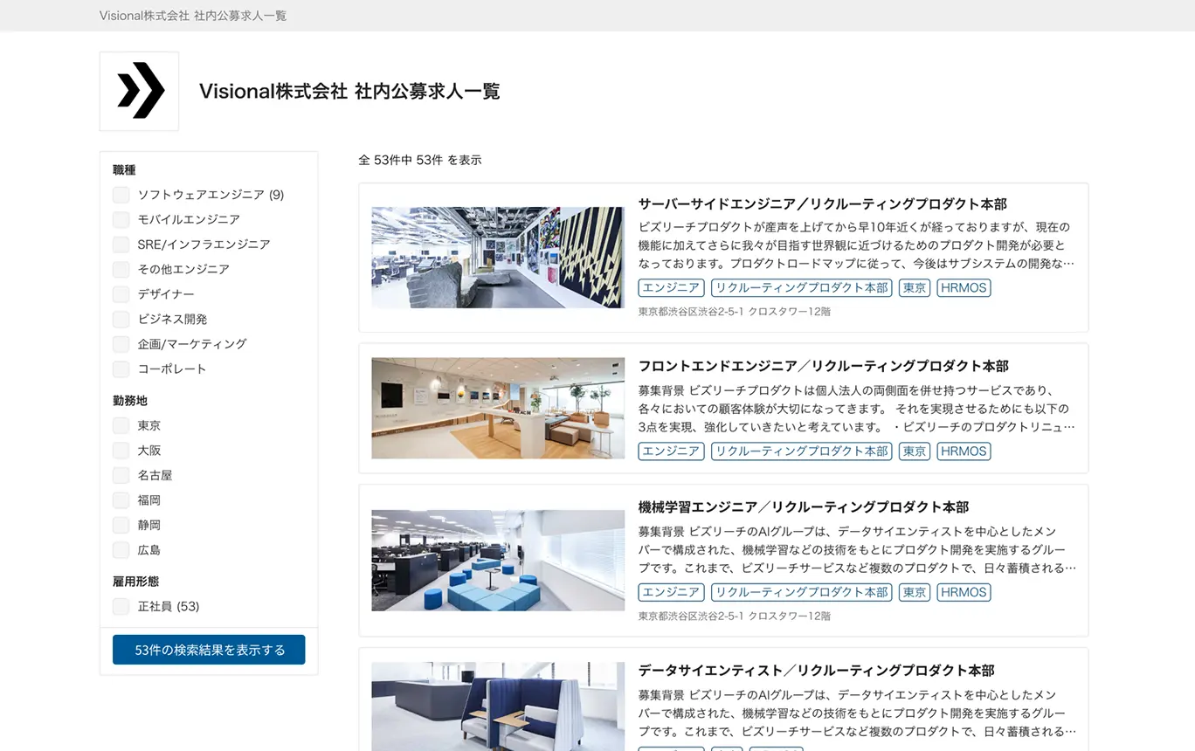Tick the 名古屋 location checkbox

pyautogui.click(x=121, y=475)
